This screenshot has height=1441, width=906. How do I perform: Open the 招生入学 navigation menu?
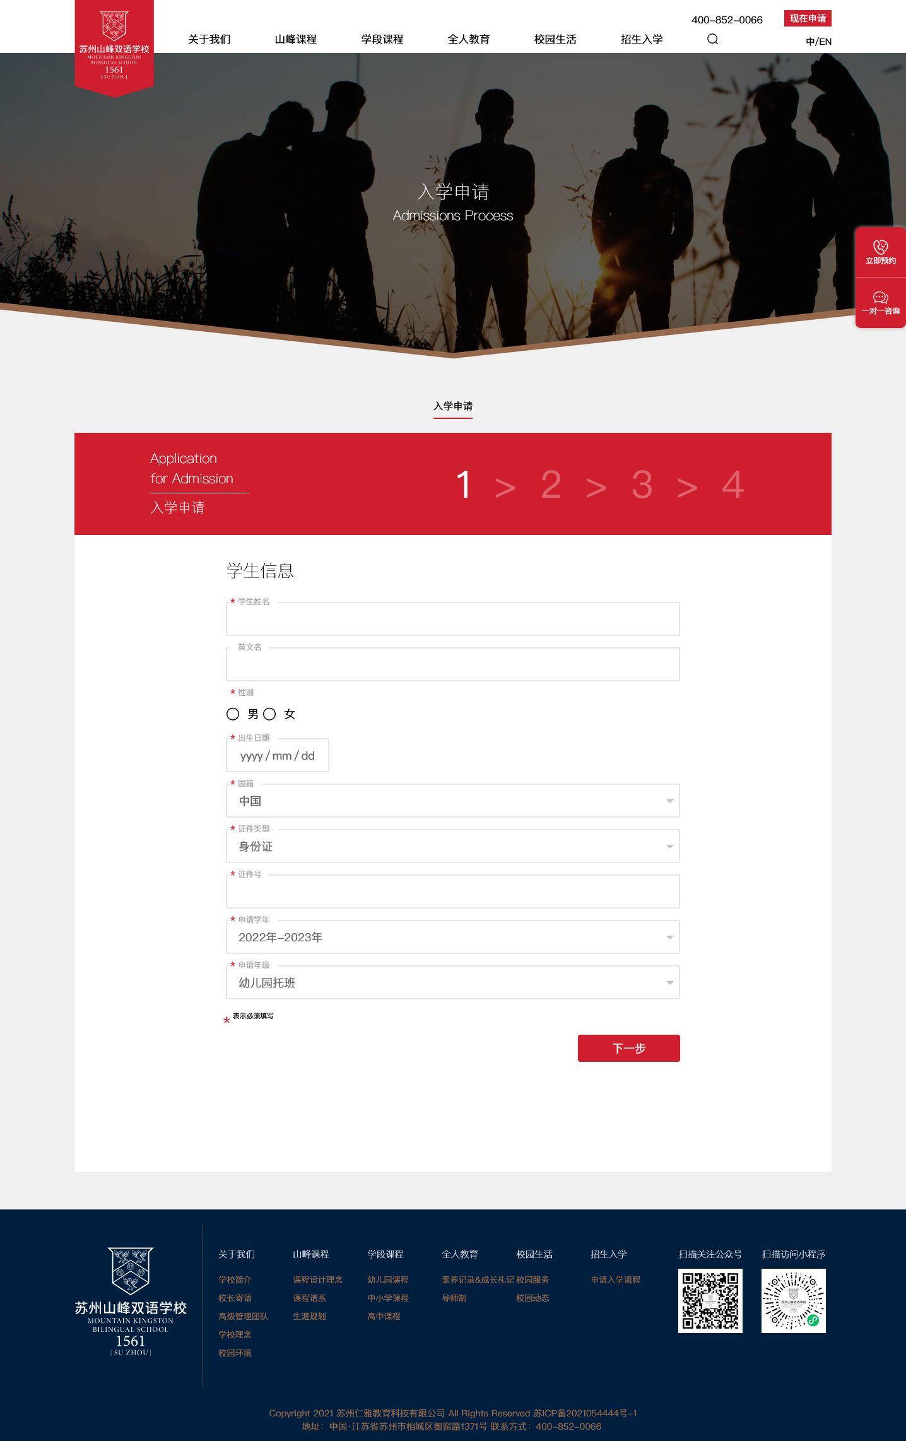642,39
